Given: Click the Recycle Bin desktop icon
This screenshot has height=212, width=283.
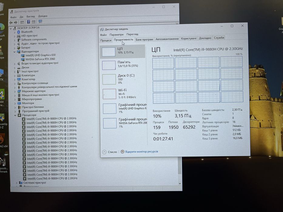Looking at the screenshot, I should (2, 7).
